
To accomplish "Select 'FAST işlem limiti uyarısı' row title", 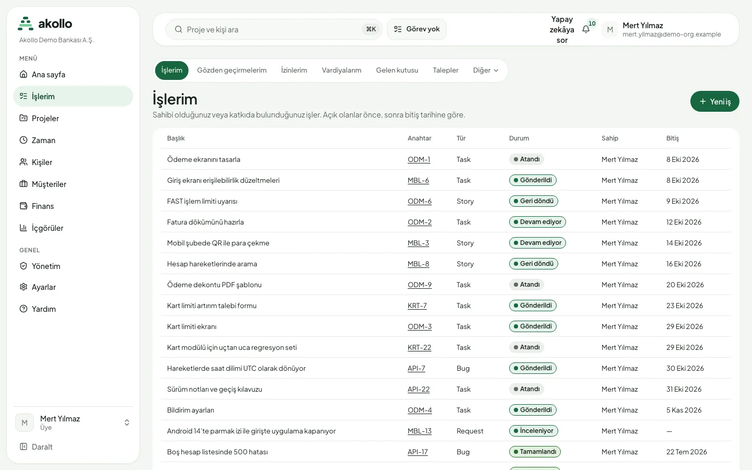I will [x=202, y=201].
